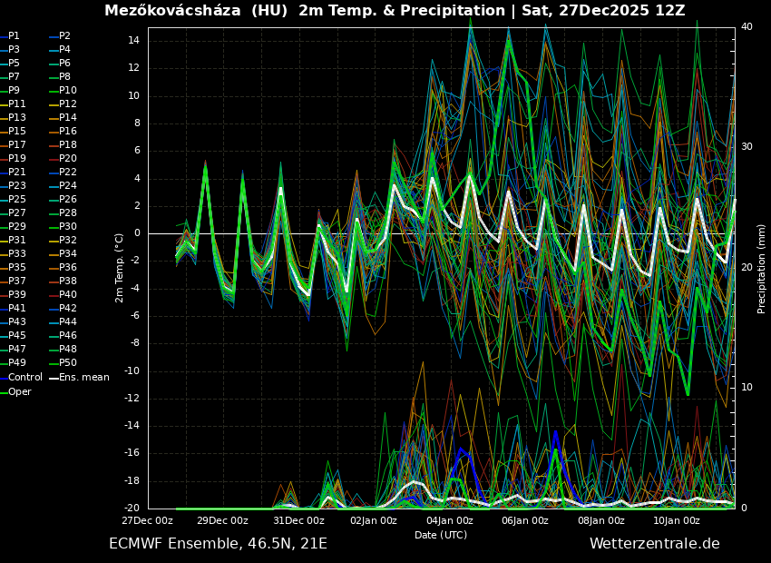The width and height of the screenshot is (771, 563).
Task: Click the P12 legend entry
Action: [68, 104]
